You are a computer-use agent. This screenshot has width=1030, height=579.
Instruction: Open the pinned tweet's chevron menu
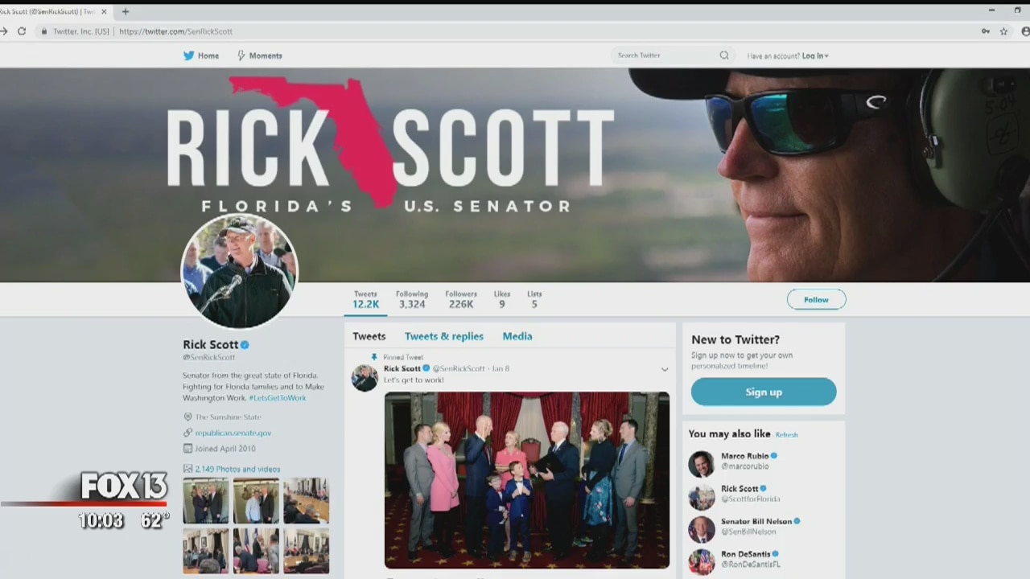(x=665, y=369)
